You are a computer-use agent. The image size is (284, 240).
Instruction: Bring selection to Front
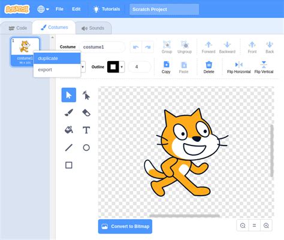pos(252,47)
